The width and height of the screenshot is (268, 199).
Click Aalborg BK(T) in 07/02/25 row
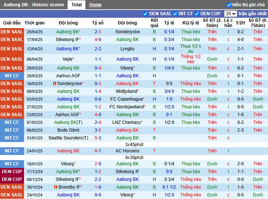point(68,122)
